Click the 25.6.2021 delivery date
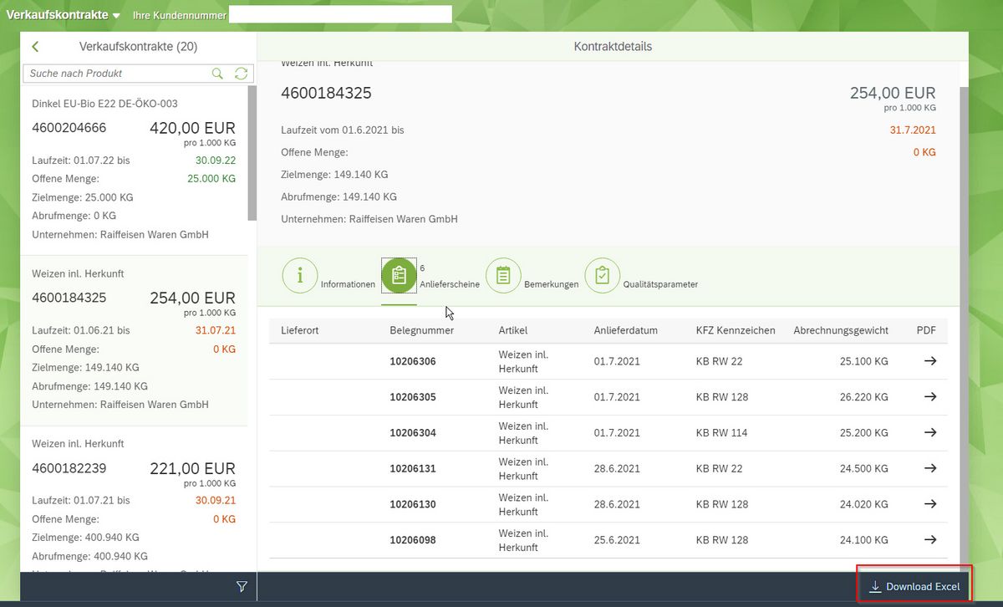 click(x=617, y=540)
